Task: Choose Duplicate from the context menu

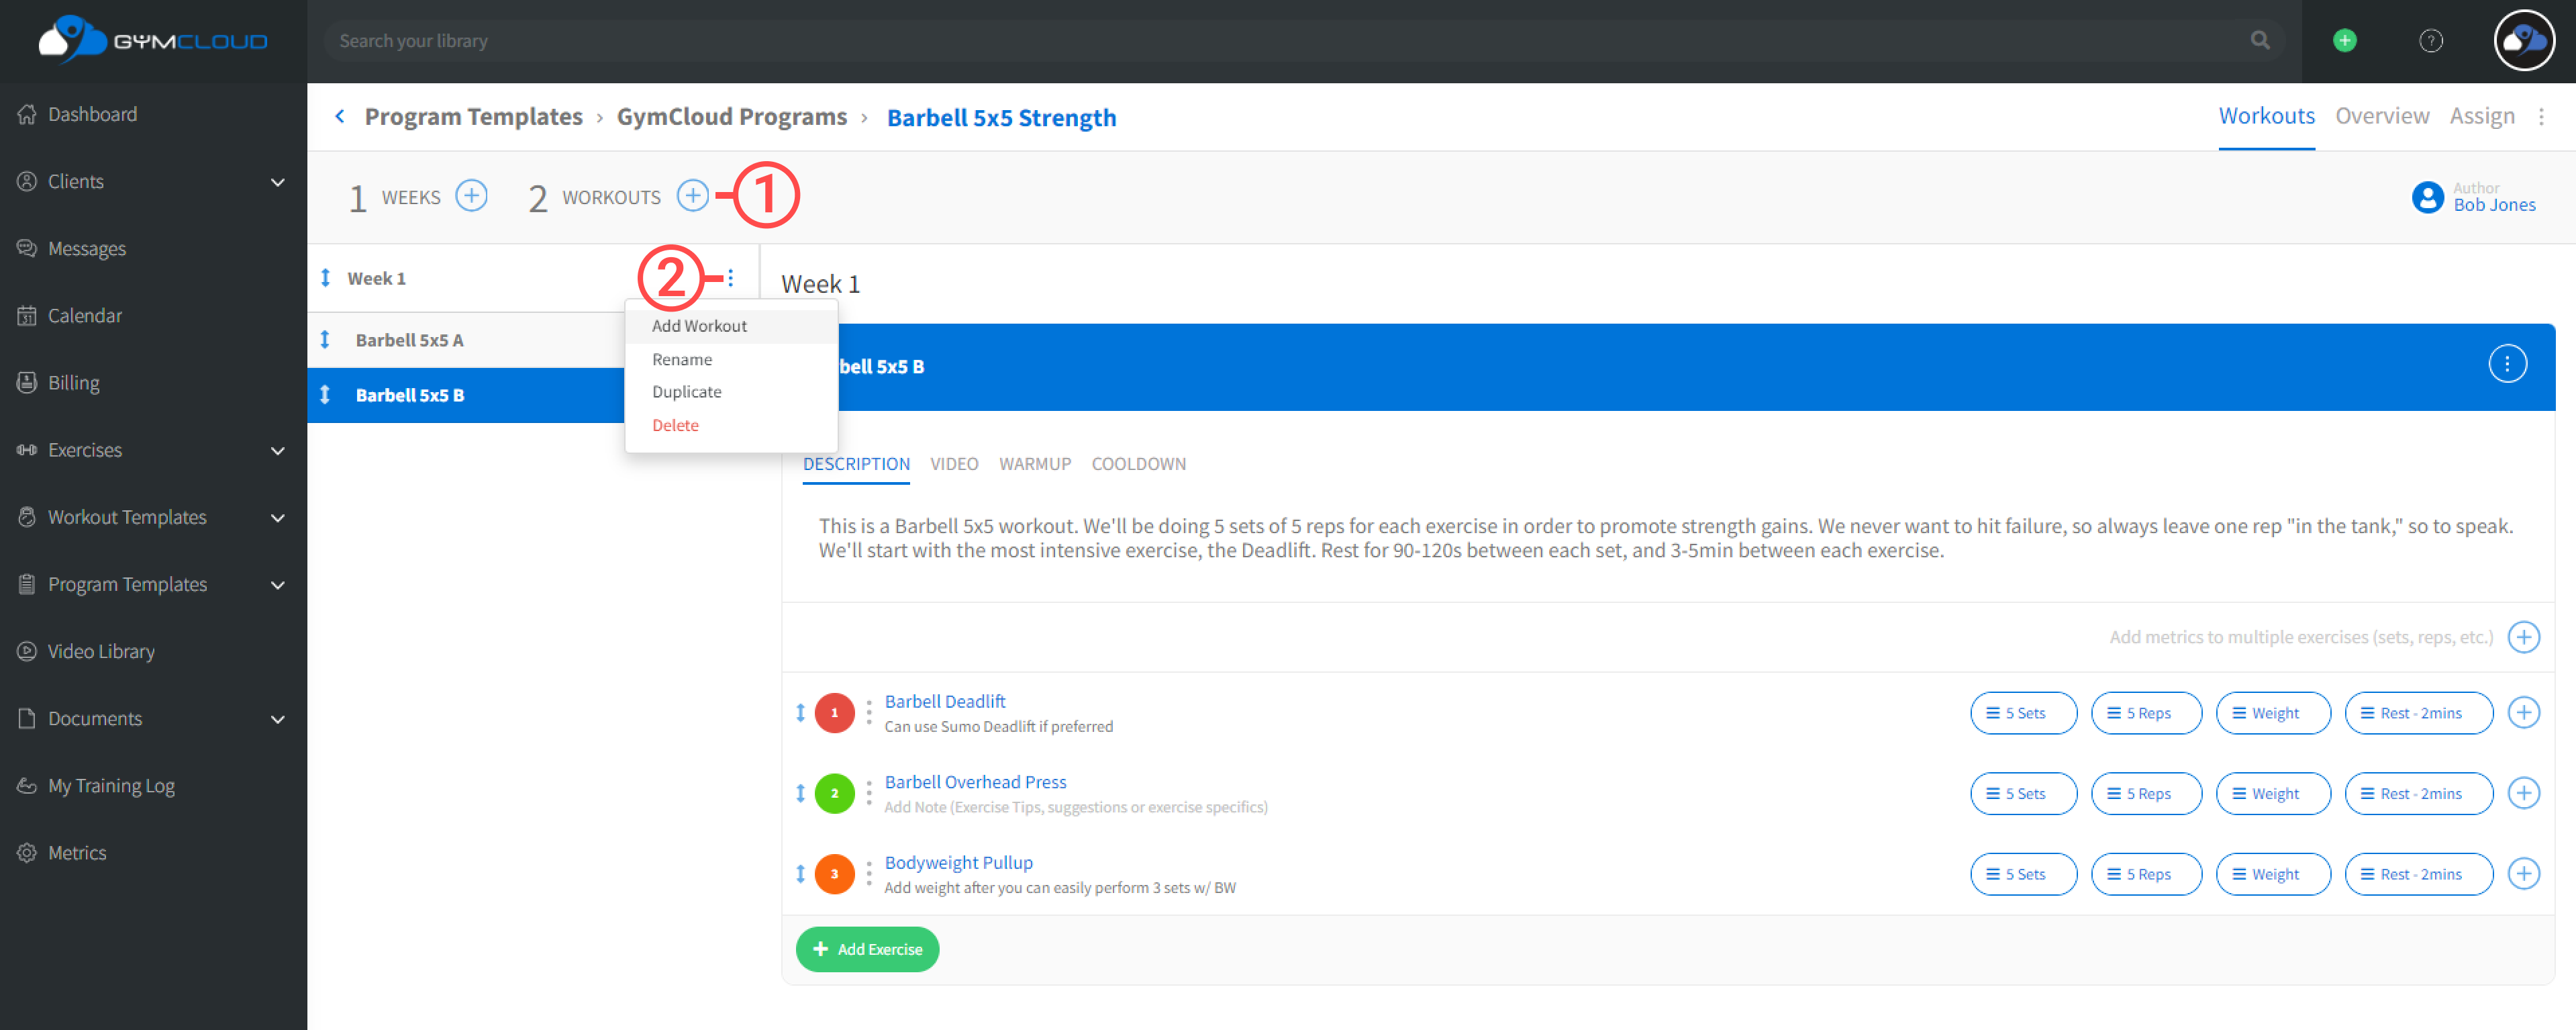Action: pos(686,392)
